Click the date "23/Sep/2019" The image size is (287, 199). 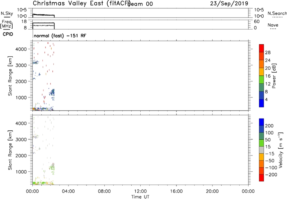(x=229, y=4)
